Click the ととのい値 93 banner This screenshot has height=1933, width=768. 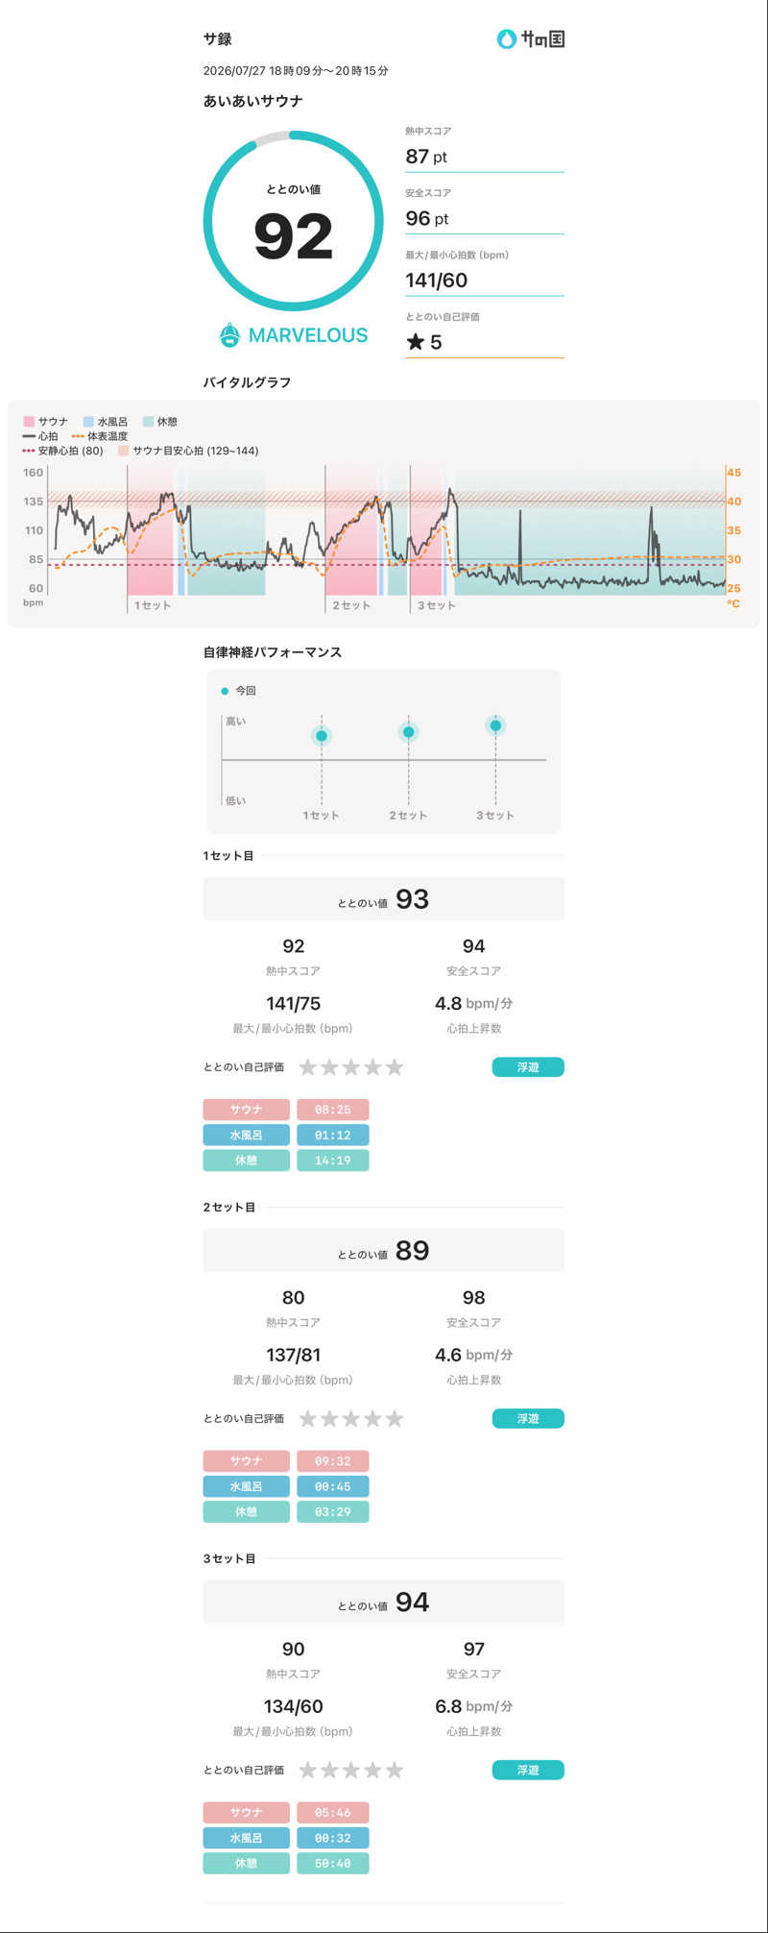[383, 899]
